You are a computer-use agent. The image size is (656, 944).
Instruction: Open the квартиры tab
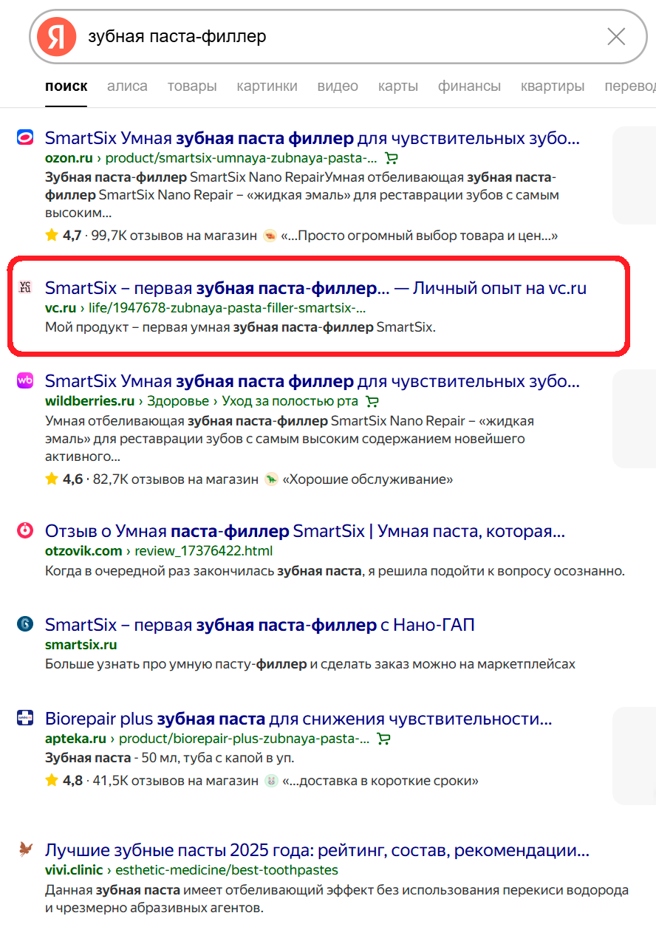(553, 86)
